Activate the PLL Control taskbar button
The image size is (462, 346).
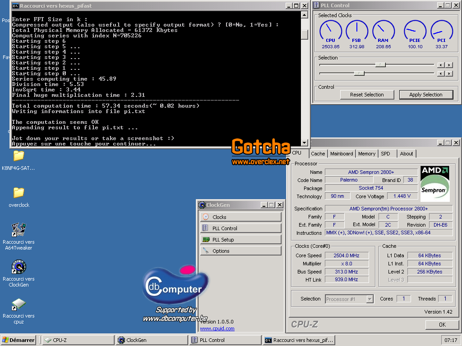226,340
